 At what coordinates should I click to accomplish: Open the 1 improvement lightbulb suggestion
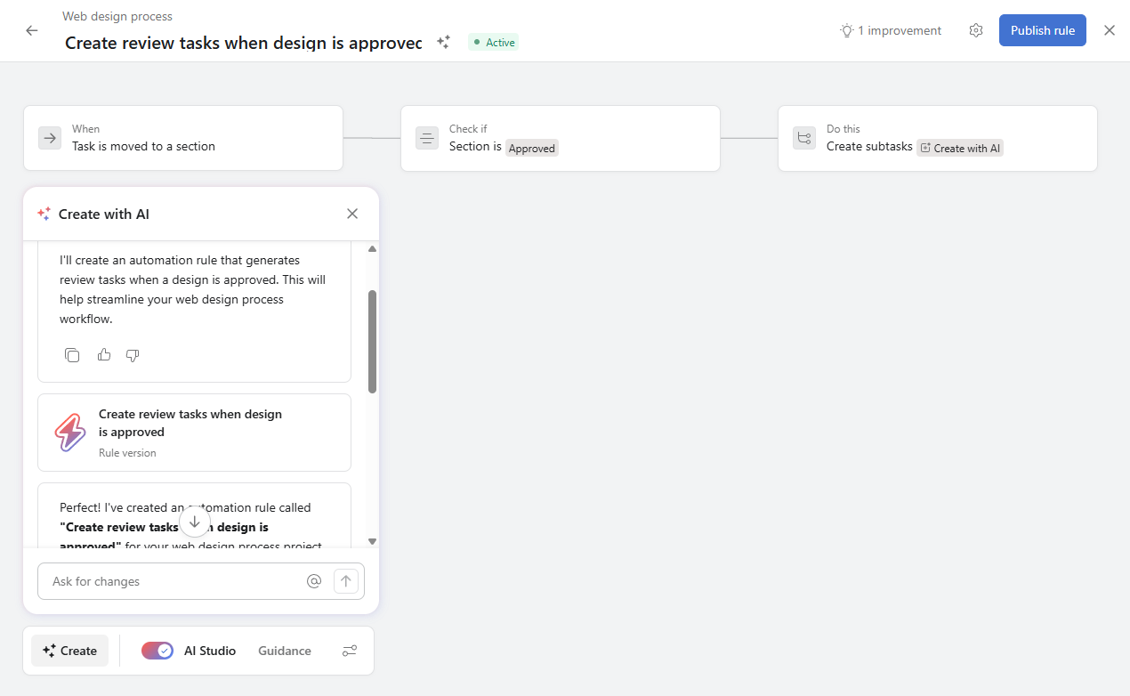(x=890, y=29)
